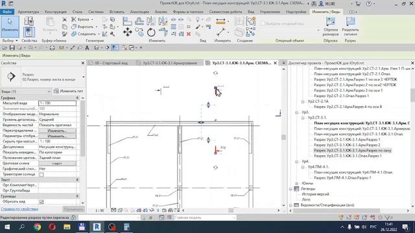Click the Thin Lines icon in quick access toolbar
415x233 pixels.
pyautogui.click(x=115, y=48)
